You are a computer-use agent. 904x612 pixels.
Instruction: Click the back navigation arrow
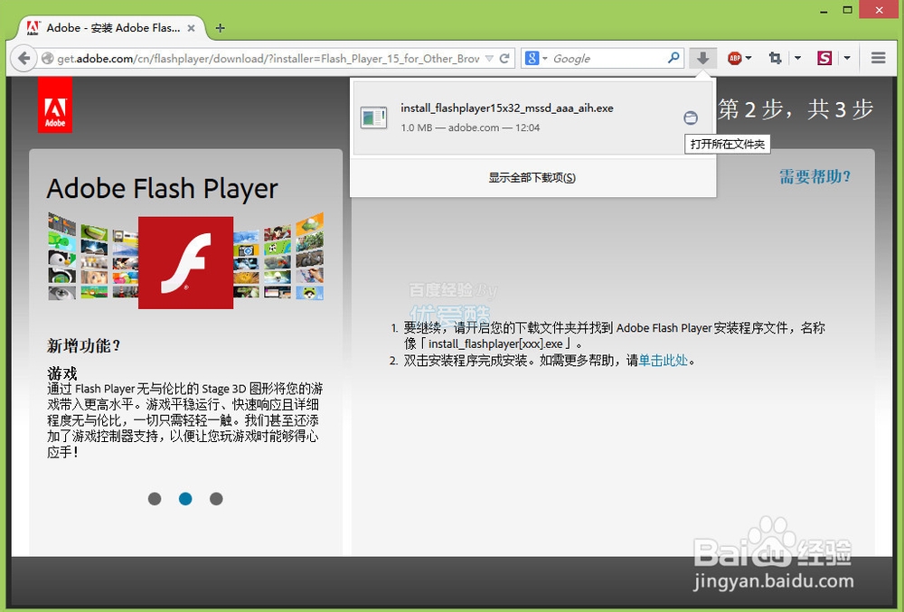pyautogui.click(x=24, y=58)
